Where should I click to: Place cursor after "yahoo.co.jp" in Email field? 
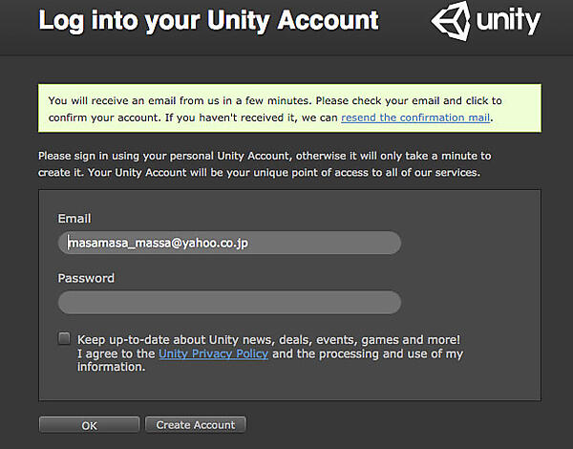pyautogui.click(x=251, y=243)
